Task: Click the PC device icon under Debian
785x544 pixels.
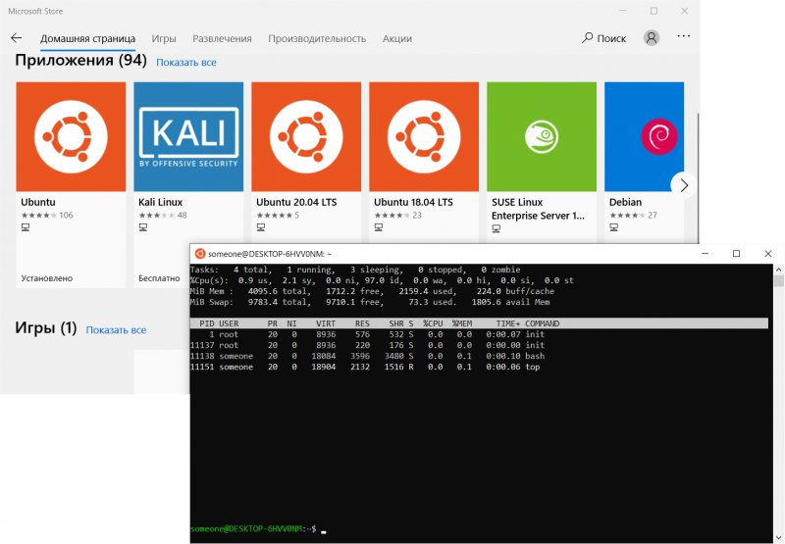Action: point(614,227)
